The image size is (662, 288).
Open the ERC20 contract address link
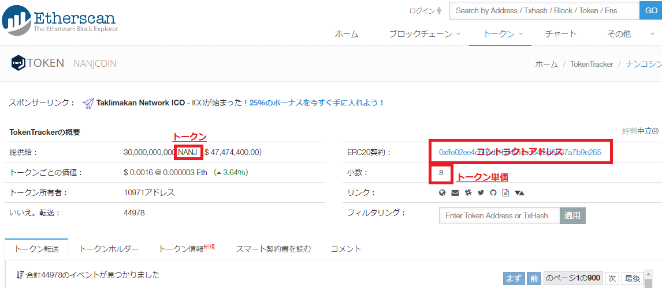coord(520,152)
